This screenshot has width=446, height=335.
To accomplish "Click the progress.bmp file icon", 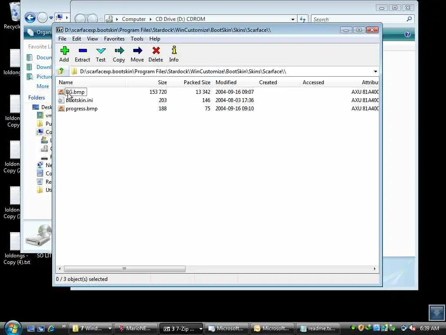I will [x=61, y=109].
